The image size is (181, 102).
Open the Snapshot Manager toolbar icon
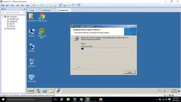(x=55, y=5)
